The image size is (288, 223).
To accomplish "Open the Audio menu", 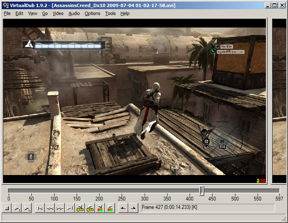I will 74,14.
